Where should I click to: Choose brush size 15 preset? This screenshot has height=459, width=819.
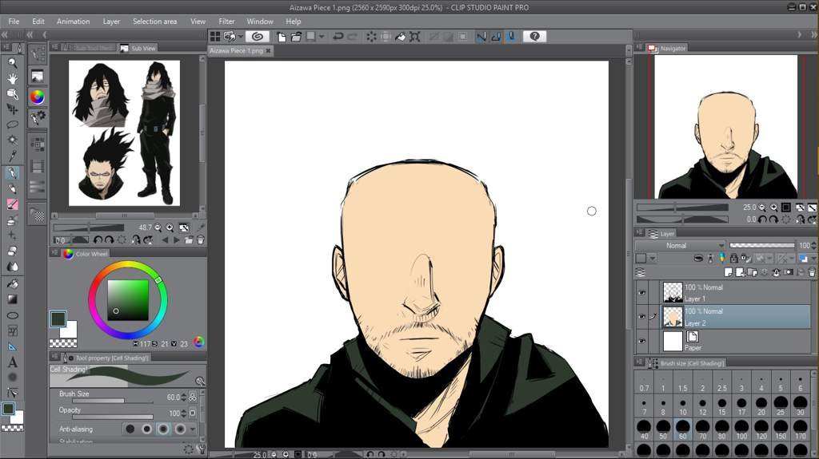coord(722,406)
